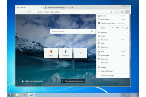The image size is (146, 97).
Task: Open the Facebook quick link tile
Action: point(65,53)
